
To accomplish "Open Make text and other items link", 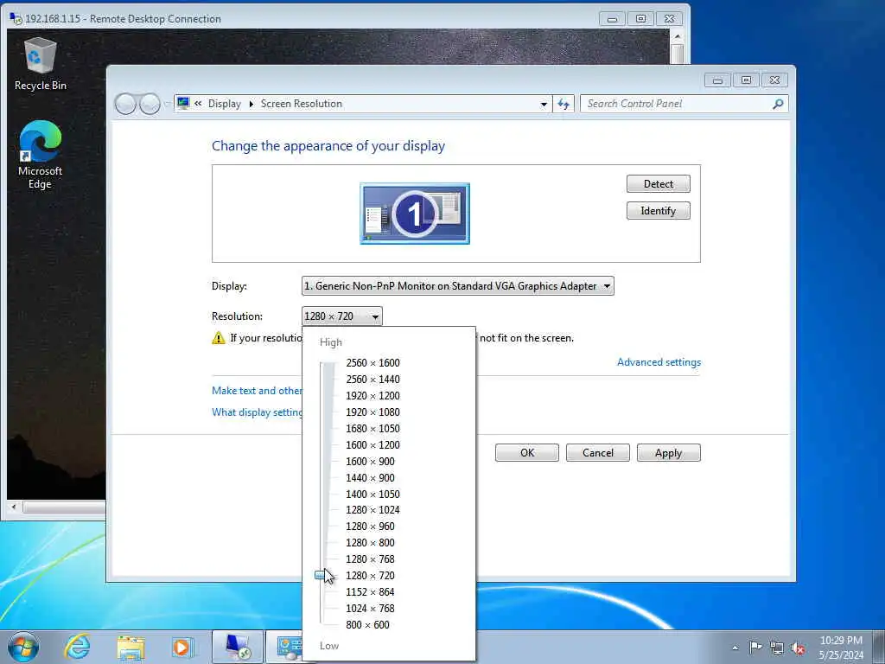I will pyautogui.click(x=257, y=390).
